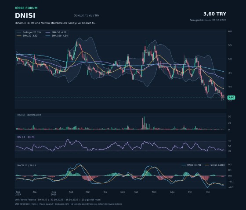Image resolution: width=246 pixels, height=210 pixels.
Task: Click the Eki month marker on time axis
Action: [208, 192]
